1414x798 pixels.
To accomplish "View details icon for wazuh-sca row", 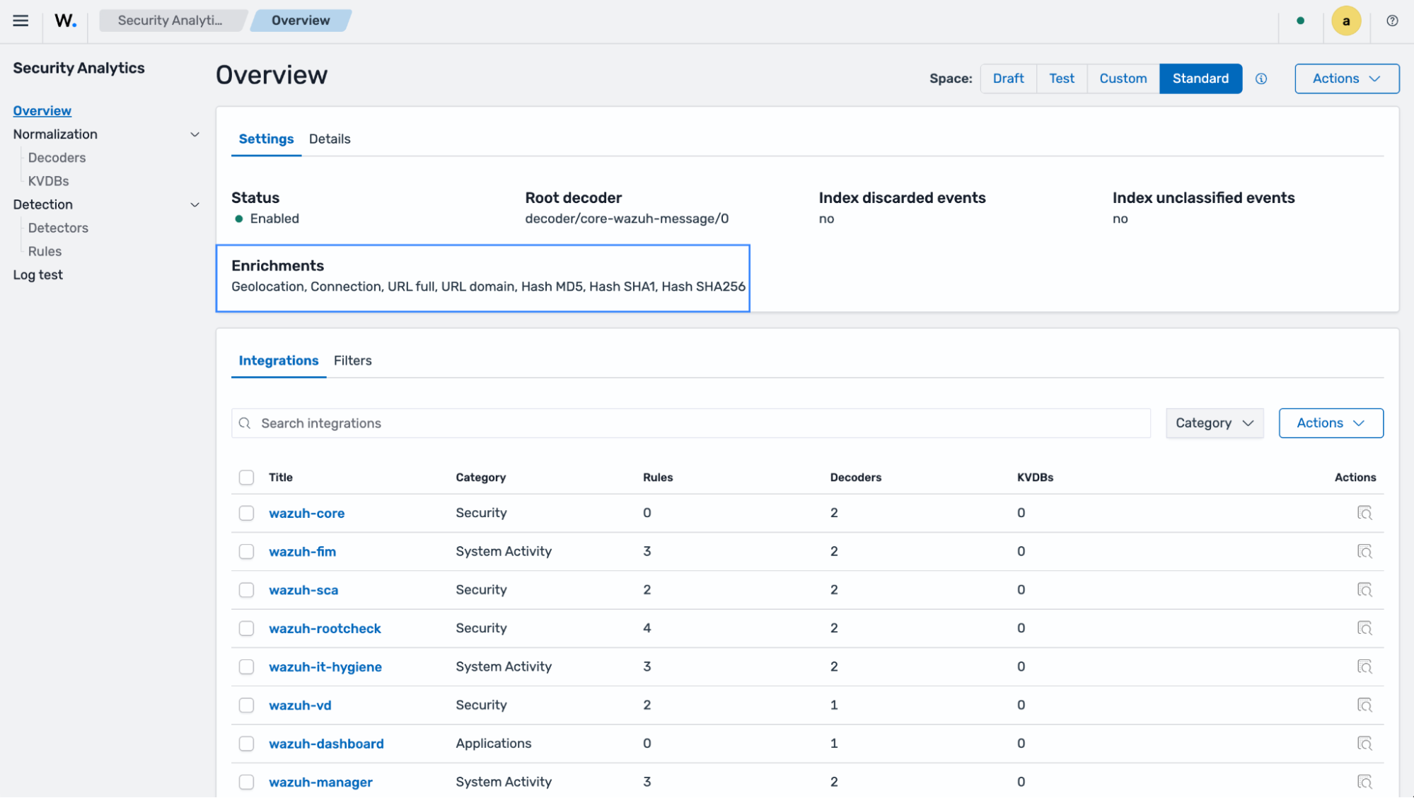I will pos(1364,589).
